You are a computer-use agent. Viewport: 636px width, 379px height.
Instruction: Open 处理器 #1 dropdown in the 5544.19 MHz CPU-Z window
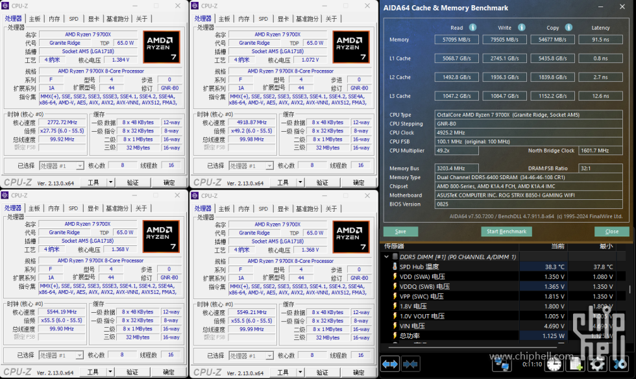click(79, 356)
